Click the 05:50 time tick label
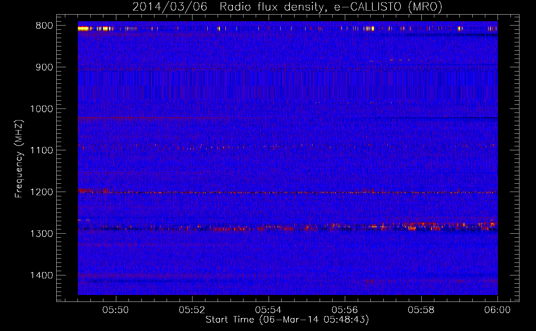 116,310
